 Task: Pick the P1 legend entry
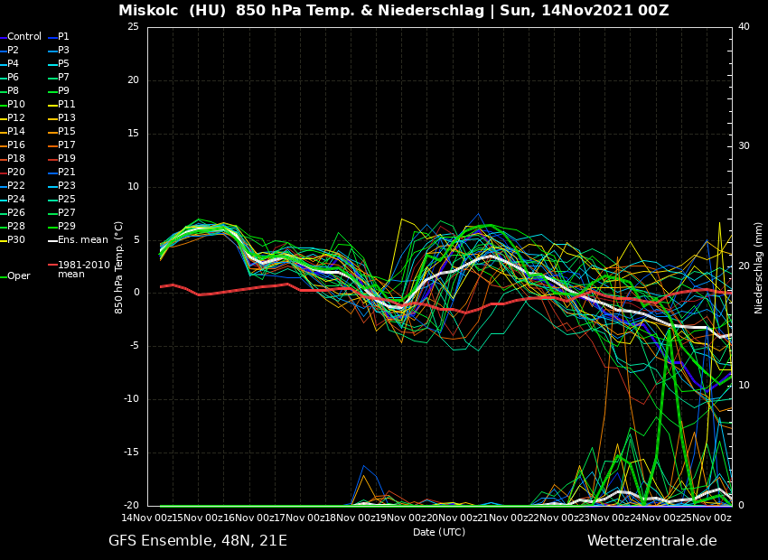click(x=63, y=37)
